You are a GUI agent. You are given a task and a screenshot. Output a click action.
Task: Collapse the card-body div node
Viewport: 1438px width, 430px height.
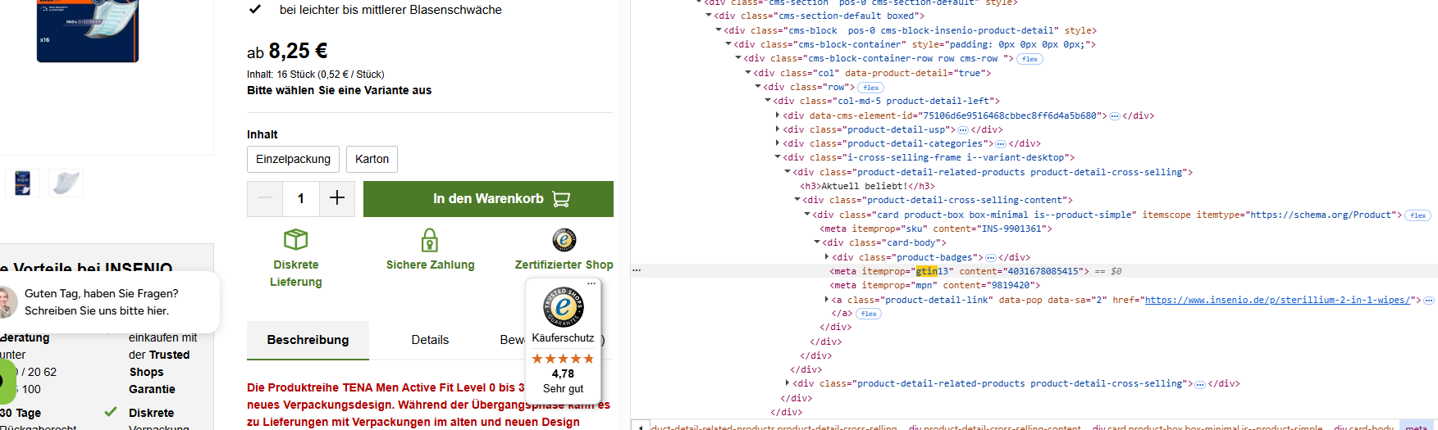817,242
